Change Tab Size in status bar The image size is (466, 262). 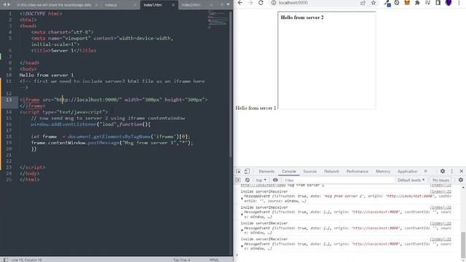pyautogui.click(x=181, y=260)
